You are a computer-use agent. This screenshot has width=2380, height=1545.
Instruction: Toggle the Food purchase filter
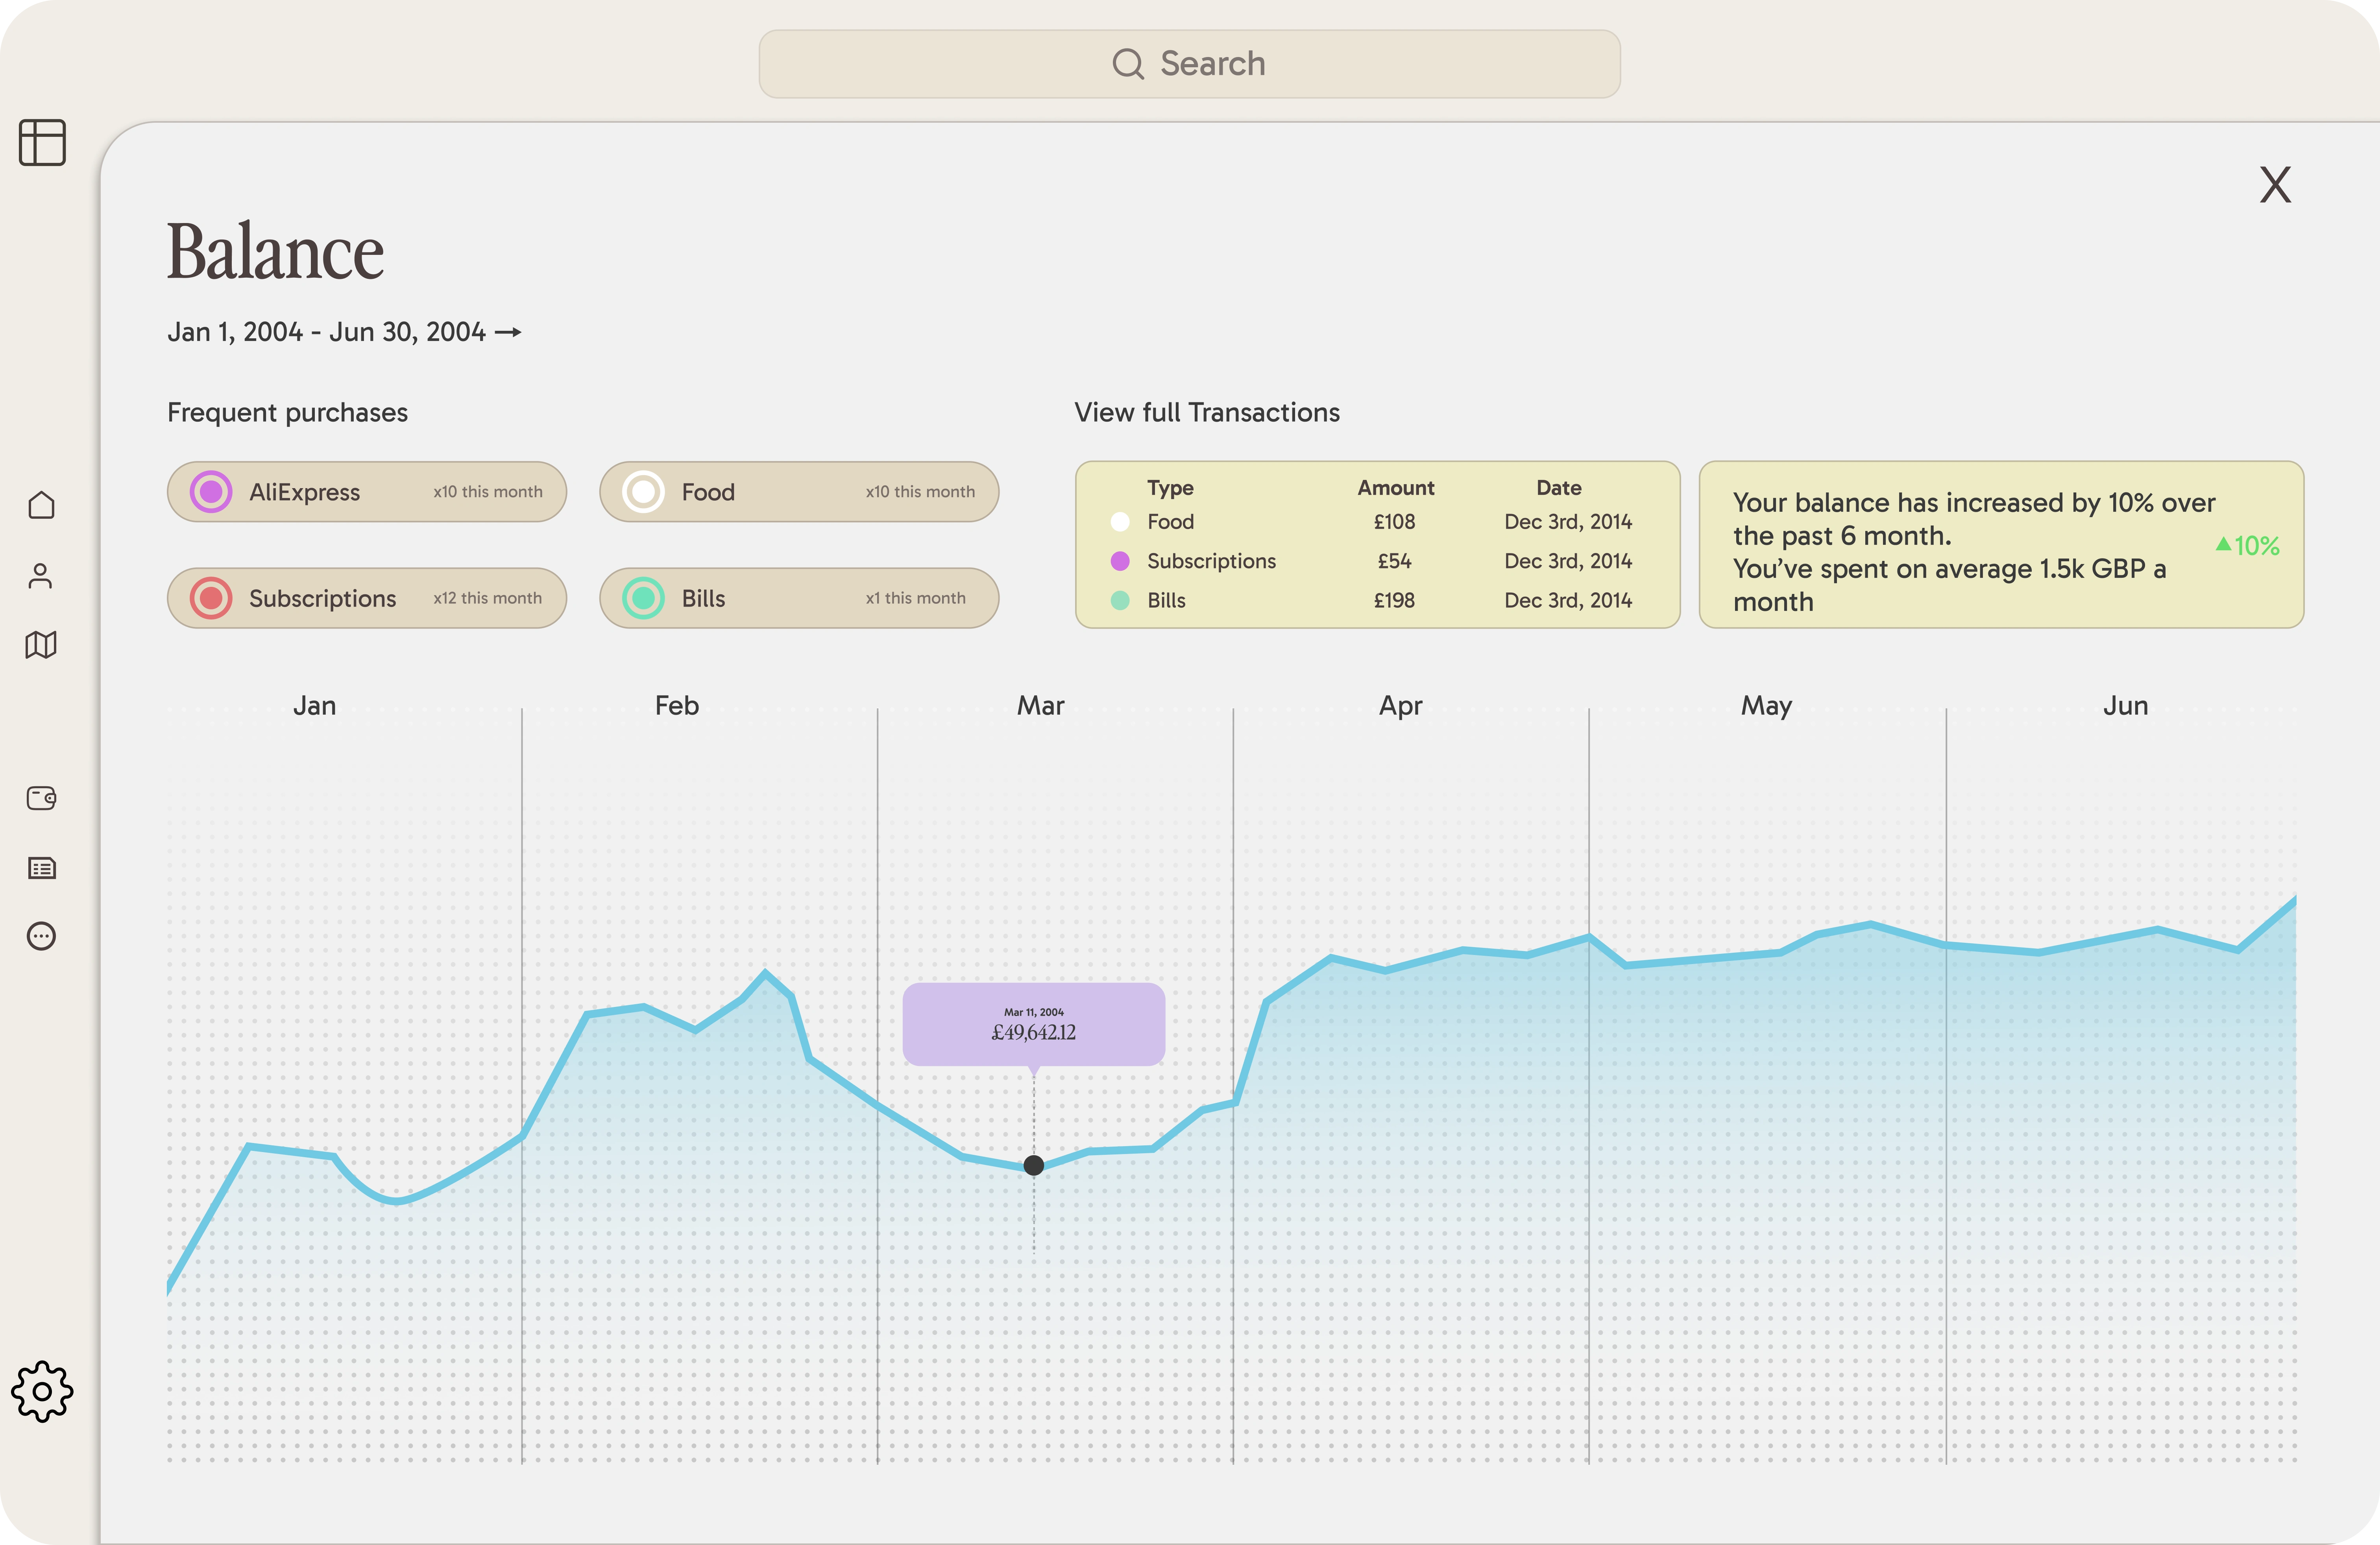tap(798, 492)
